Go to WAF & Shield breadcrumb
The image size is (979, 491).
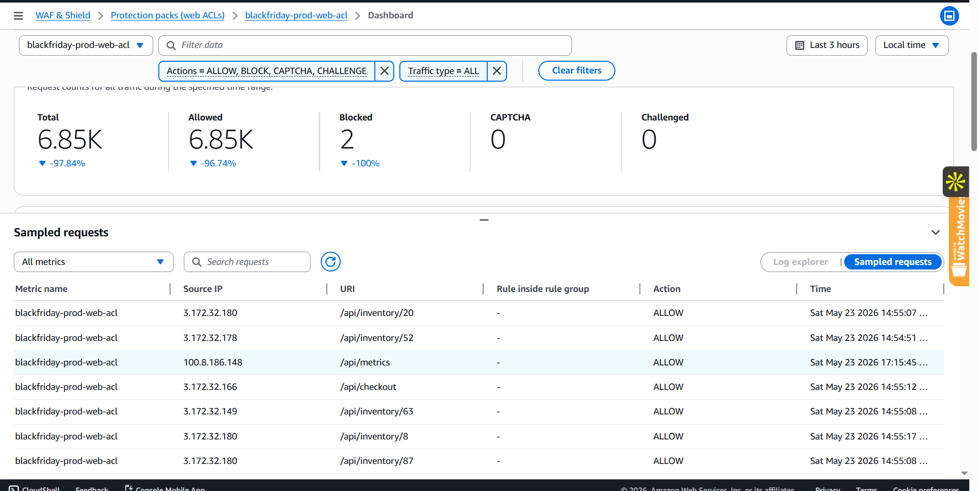click(x=63, y=15)
